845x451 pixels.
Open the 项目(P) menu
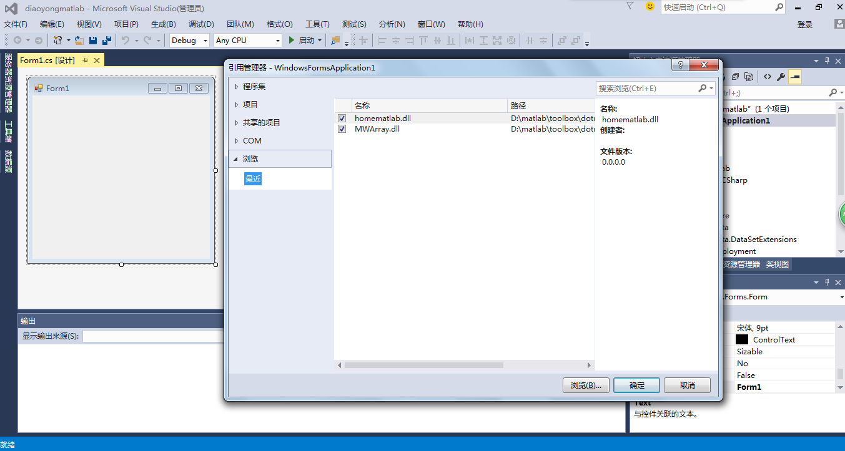point(126,24)
